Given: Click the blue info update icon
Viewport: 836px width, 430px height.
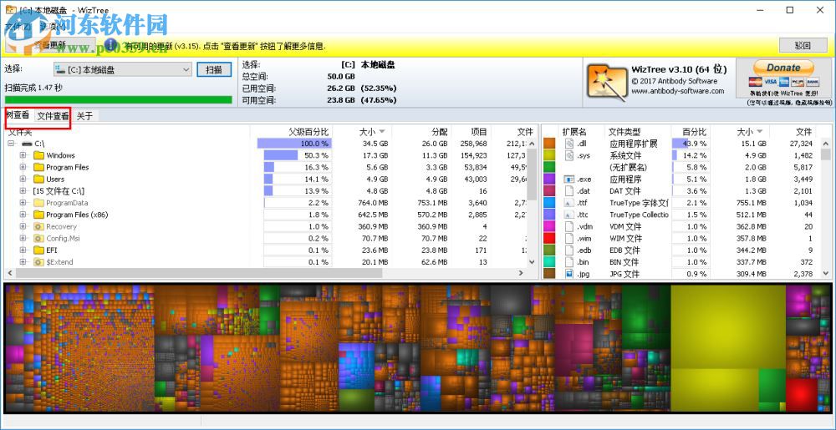Looking at the screenshot, I should click(x=110, y=45).
